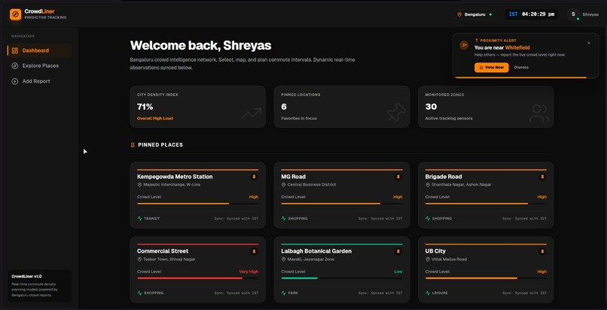Click the pulse icon on Brigade Road card
Image resolution: width=607 pixels, height=310 pixels.
428,219
